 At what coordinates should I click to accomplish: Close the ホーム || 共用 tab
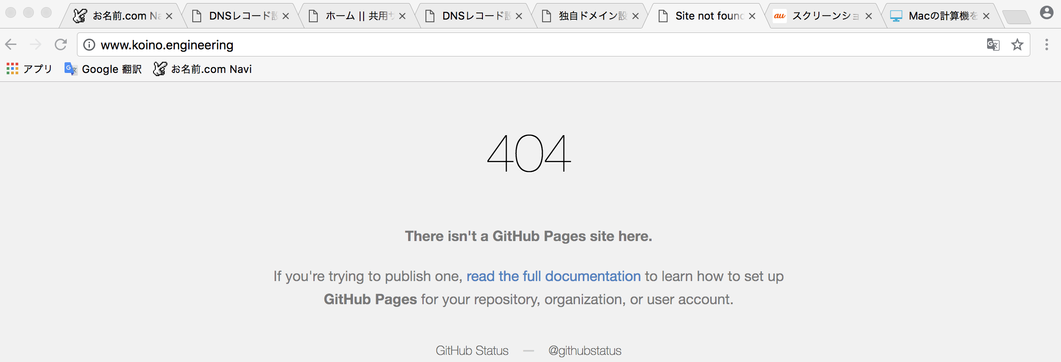pyautogui.click(x=402, y=16)
